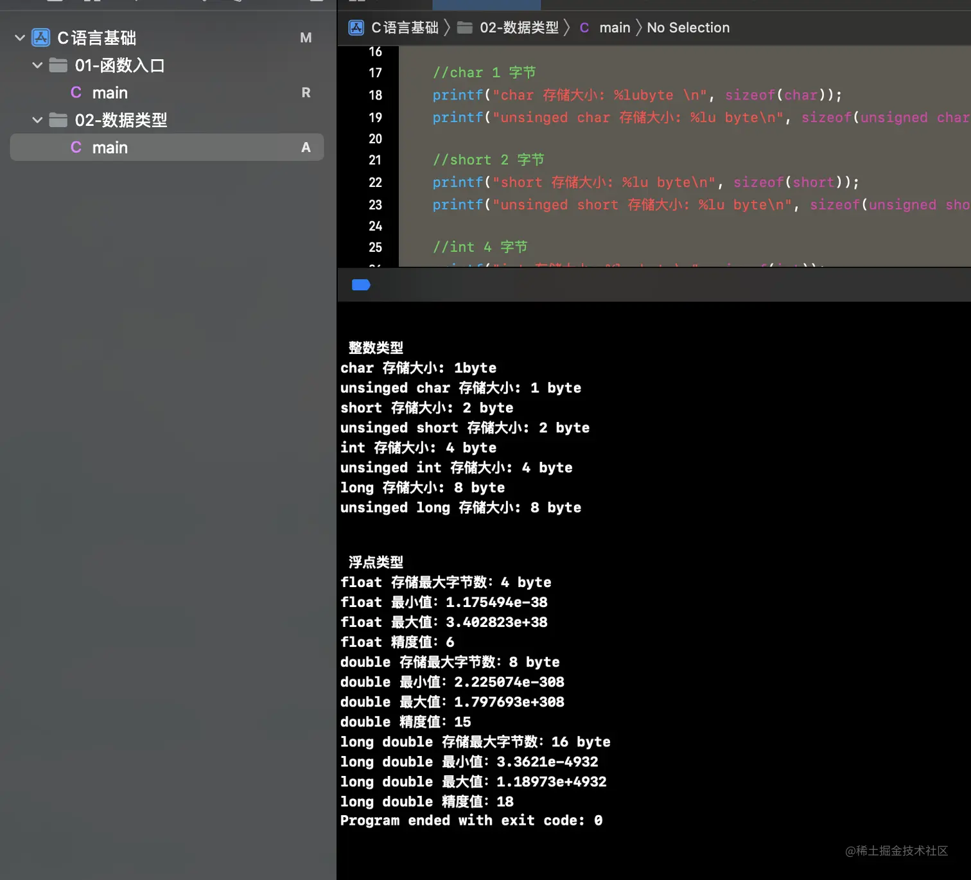The width and height of the screenshot is (971, 880).
Task: Click line number 20 in the gutter
Action: tap(376, 139)
